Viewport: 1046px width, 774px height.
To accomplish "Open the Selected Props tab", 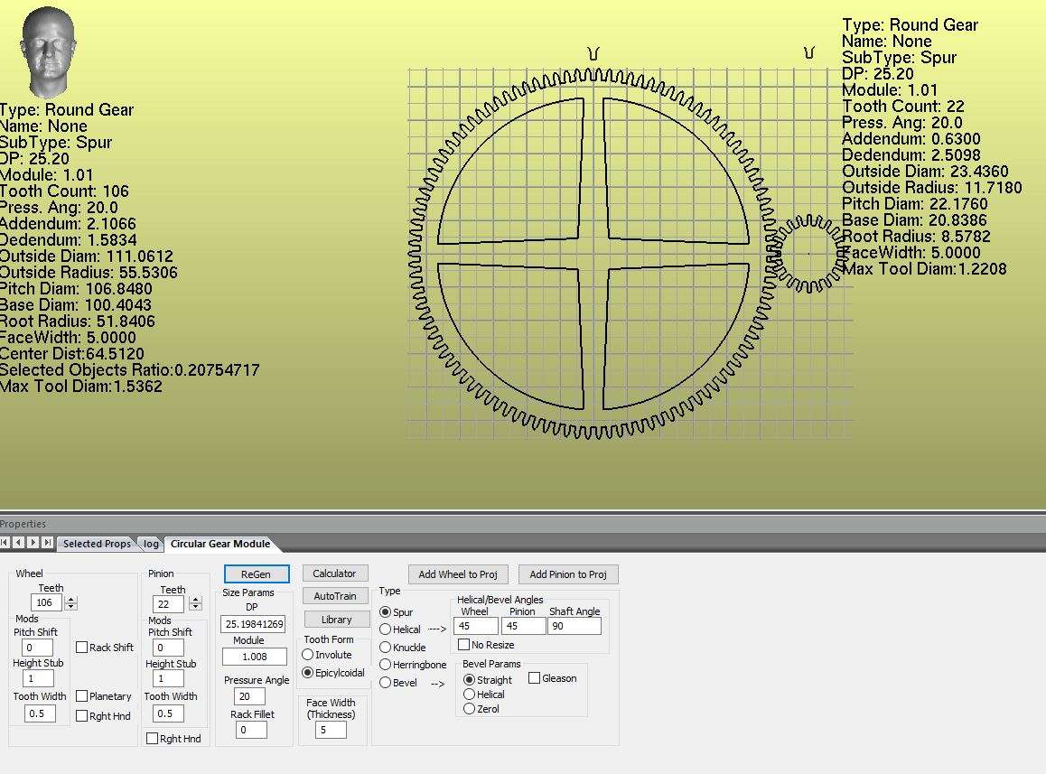I will tap(97, 544).
